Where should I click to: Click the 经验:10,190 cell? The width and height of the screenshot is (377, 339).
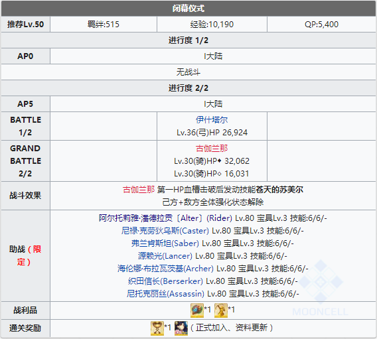pos(212,25)
